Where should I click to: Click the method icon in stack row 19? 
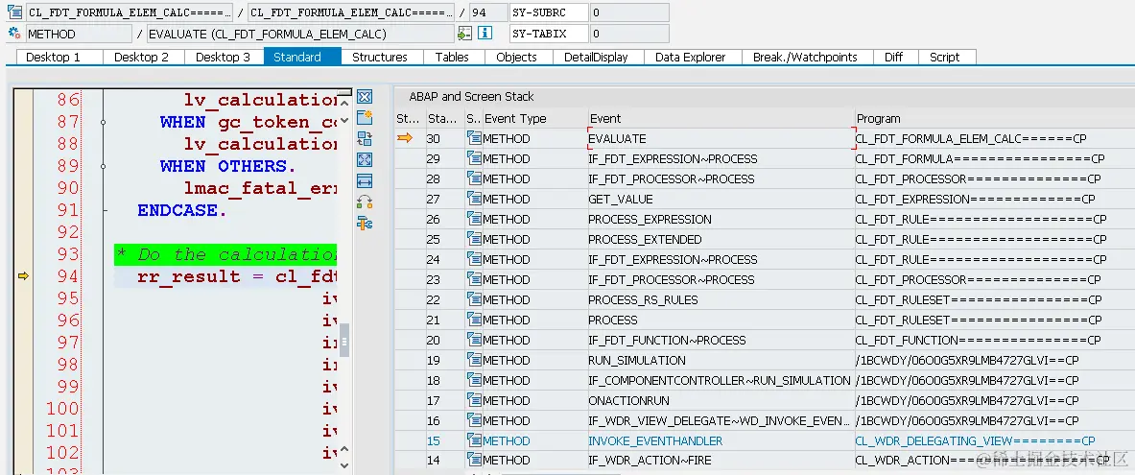(474, 360)
